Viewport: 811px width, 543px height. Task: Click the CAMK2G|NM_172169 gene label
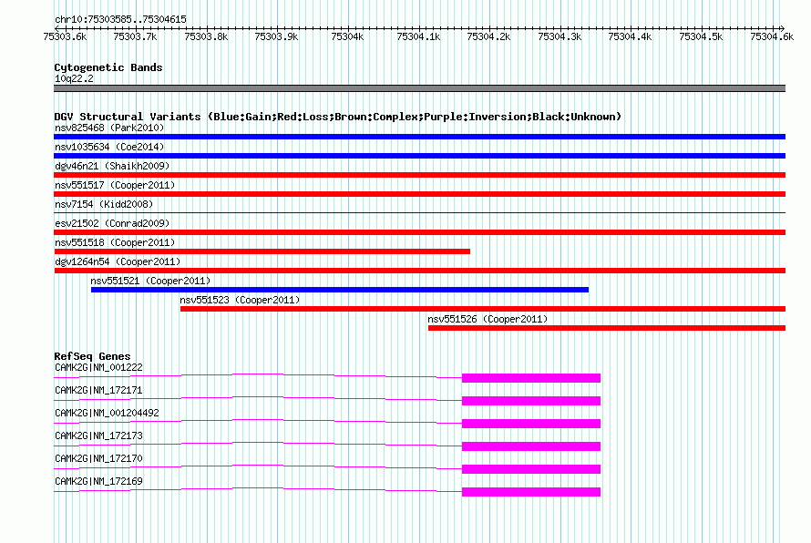(98, 481)
